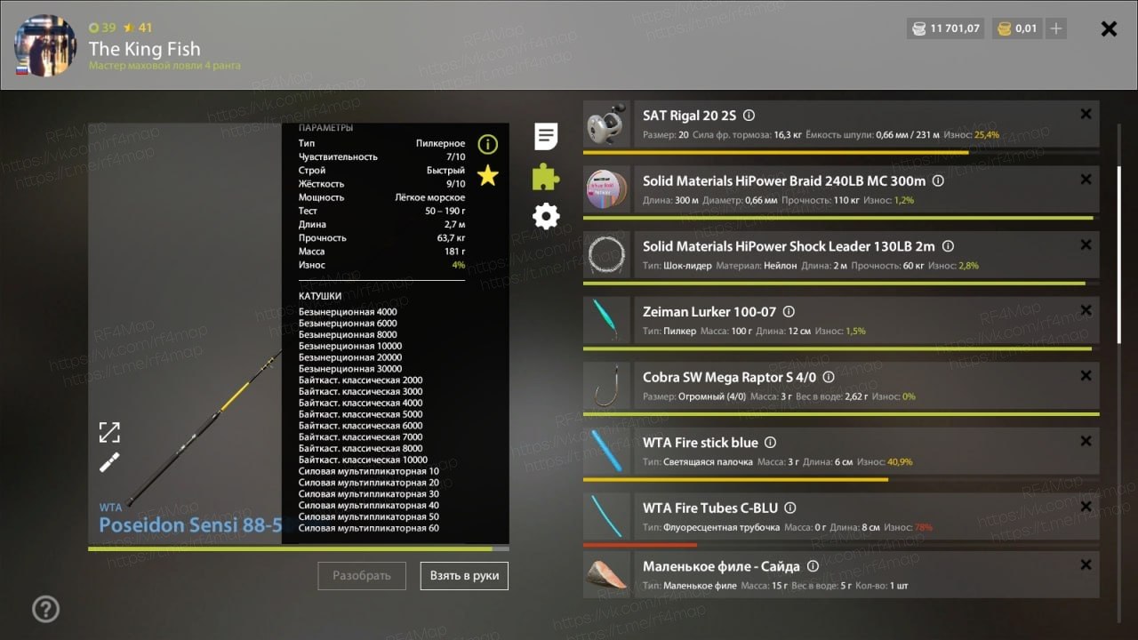Click the rod repair tool icon
The height and width of the screenshot is (640, 1138).
click(109, 462)
